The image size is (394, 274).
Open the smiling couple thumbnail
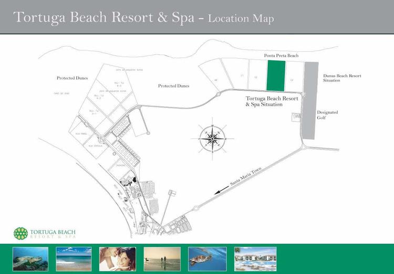[x=118, y=259]
